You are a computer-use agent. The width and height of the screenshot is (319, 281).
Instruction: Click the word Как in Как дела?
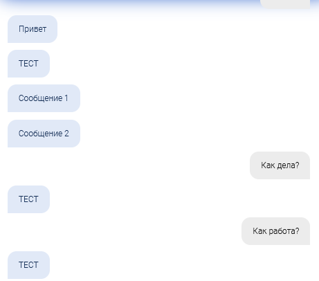click(268, 165)
